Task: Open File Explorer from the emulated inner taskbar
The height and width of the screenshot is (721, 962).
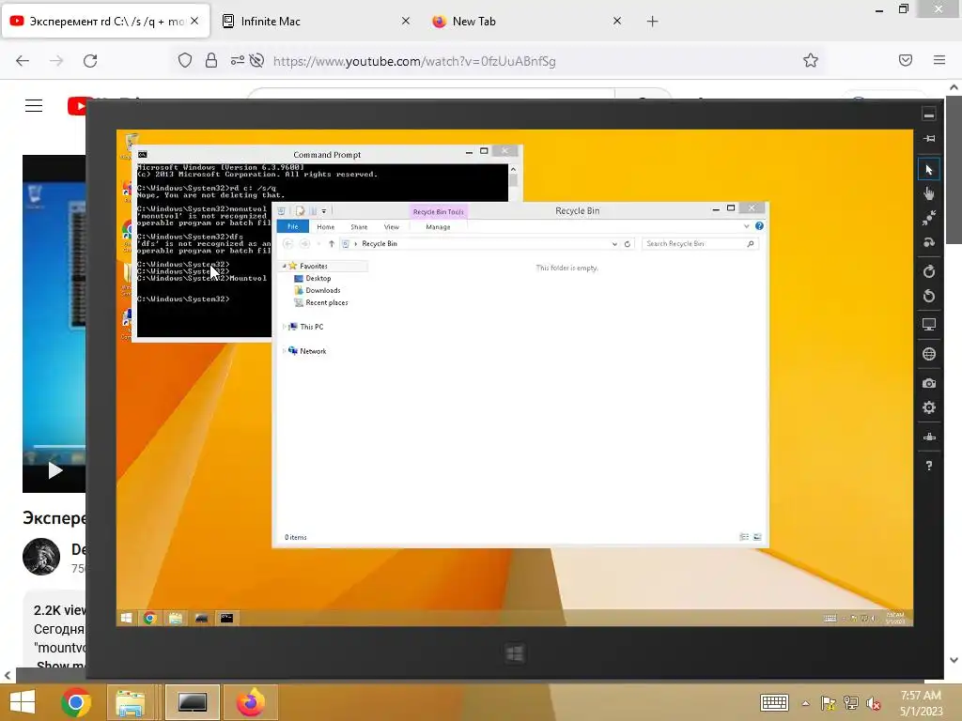Action: 176,618
